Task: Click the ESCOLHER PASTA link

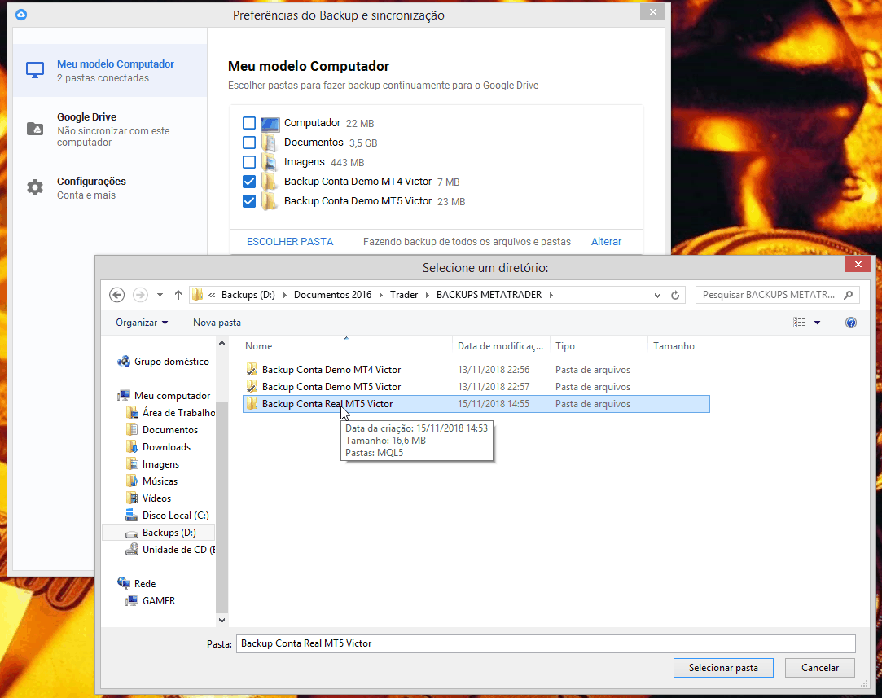Action: coord(290,241)
